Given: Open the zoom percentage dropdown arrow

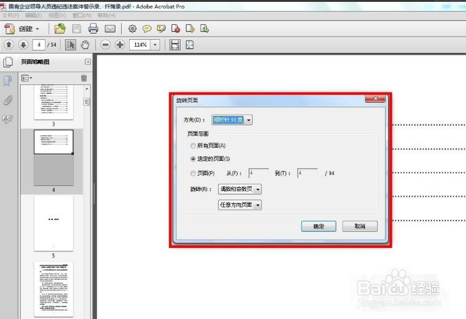Looking at the screenshot, I should [155, 45].
